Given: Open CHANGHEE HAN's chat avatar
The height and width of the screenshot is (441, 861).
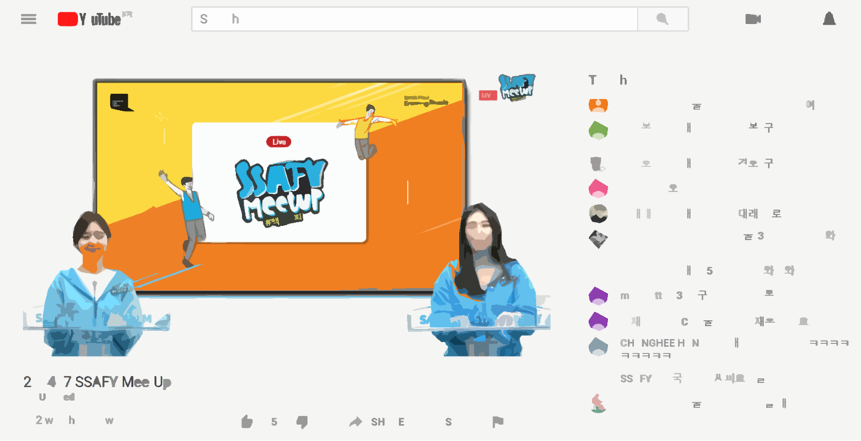Looking at the screenshot, I should (x=598, y=346).
